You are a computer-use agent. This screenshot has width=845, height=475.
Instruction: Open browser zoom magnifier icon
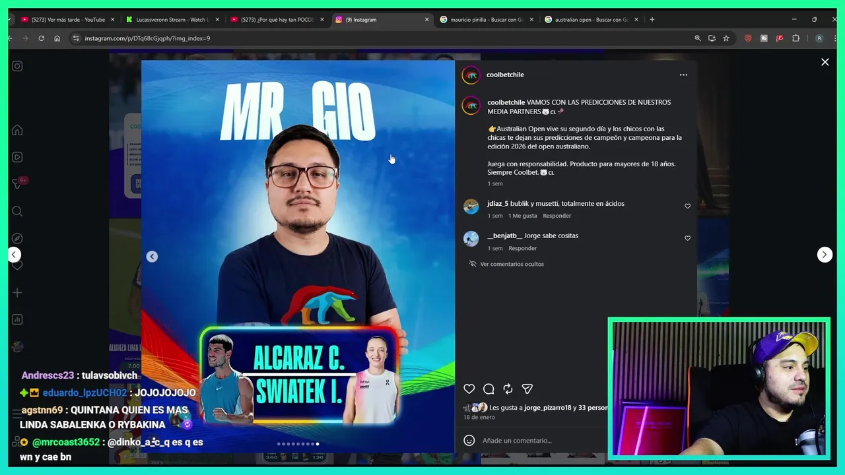[698, 38]
